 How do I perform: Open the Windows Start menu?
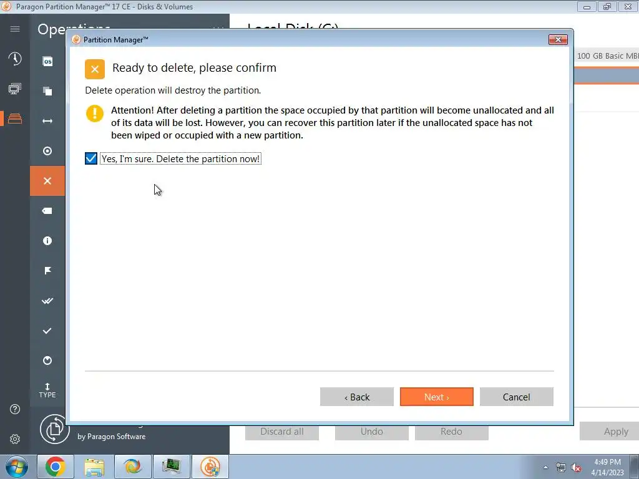coord(16,467)
